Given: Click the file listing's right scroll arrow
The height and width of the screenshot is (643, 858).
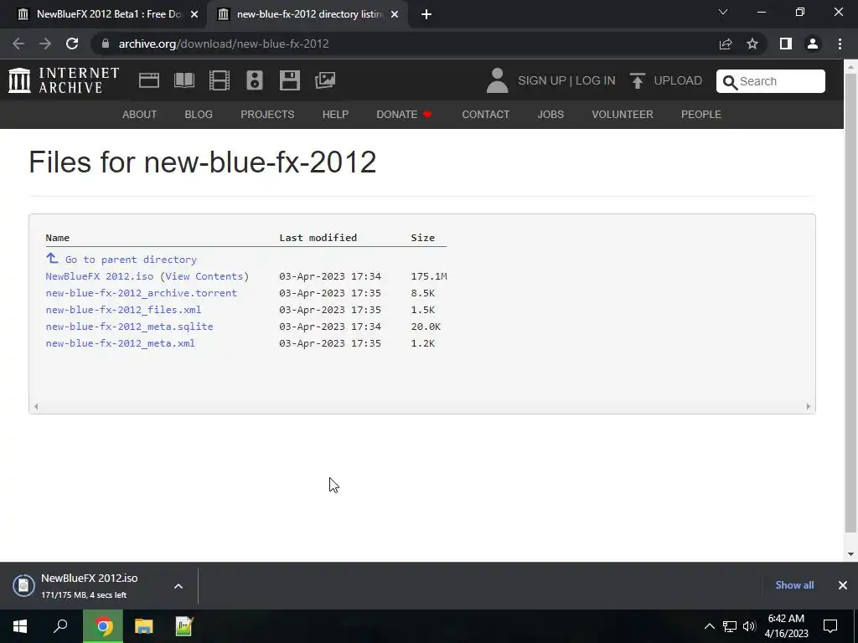Looking at the screenshot, I should [808, 406].
